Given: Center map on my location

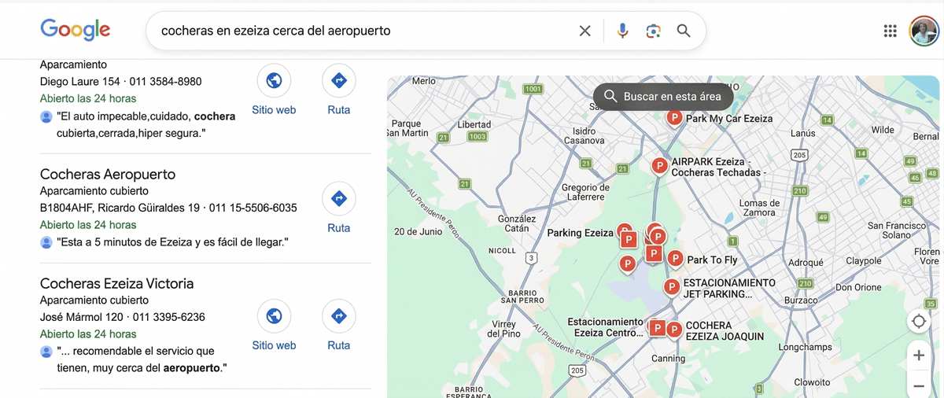Looking at the screenshot, I should (x=919, y=322).
